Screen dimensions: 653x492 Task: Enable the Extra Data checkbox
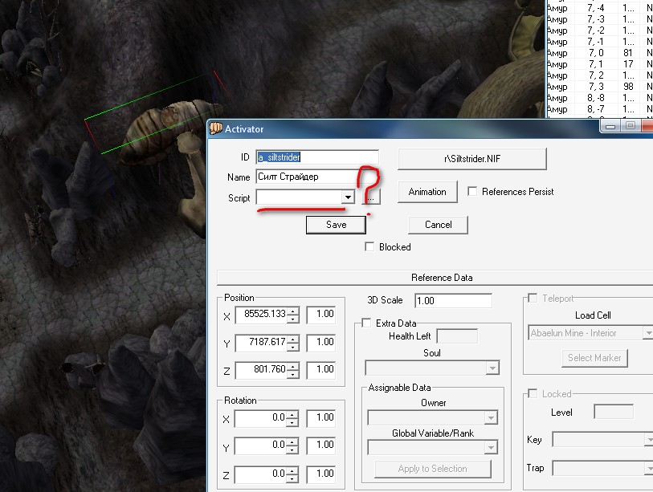366,323
